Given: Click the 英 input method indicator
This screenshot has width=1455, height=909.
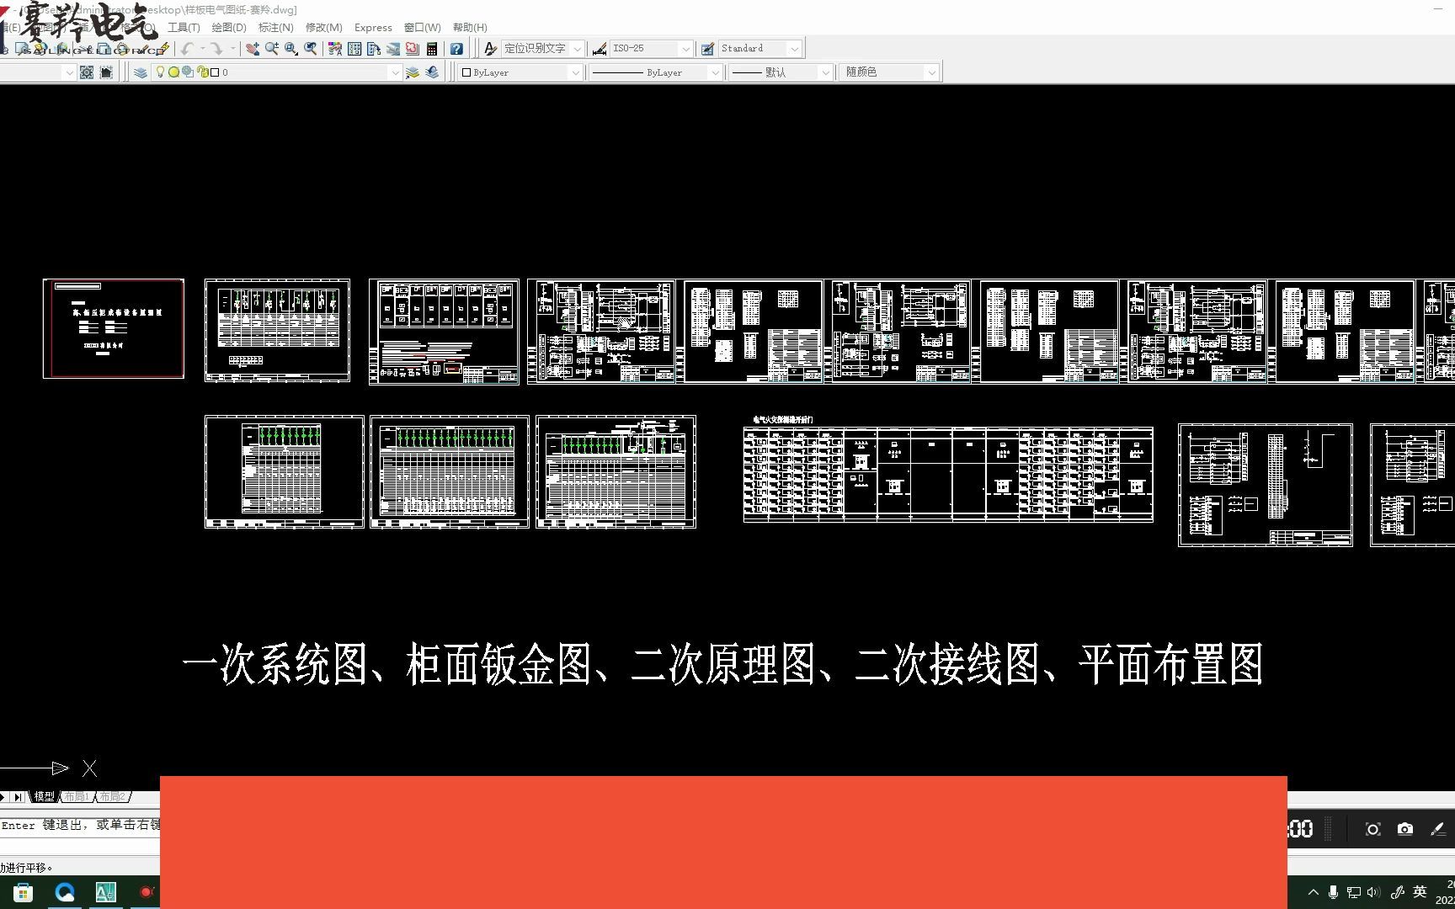Looking at the screenshot, I should [1420, 892].
